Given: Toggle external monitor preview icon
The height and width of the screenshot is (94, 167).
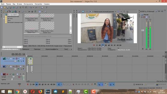Looking at the screenshot, I should [x=83, y=11].
